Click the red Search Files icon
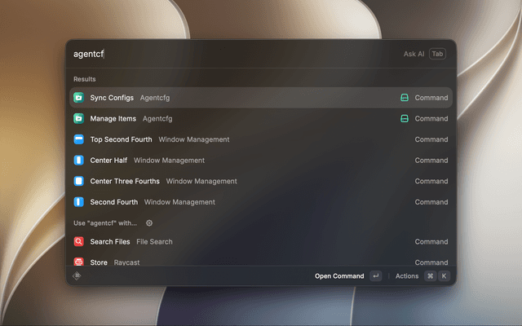The height and width of the screenshot is (326, 522). click(78, 241)
